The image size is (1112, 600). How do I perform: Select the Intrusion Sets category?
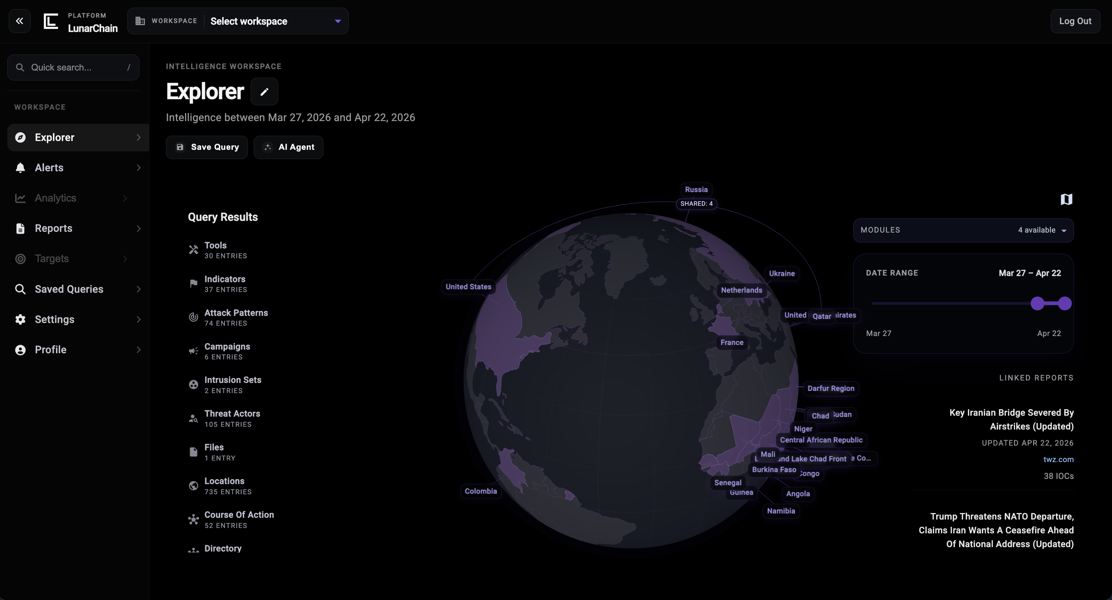(233, 384)
